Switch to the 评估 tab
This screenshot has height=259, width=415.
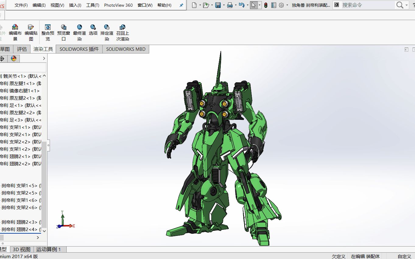pyautogui.click(x=22, y=49)
